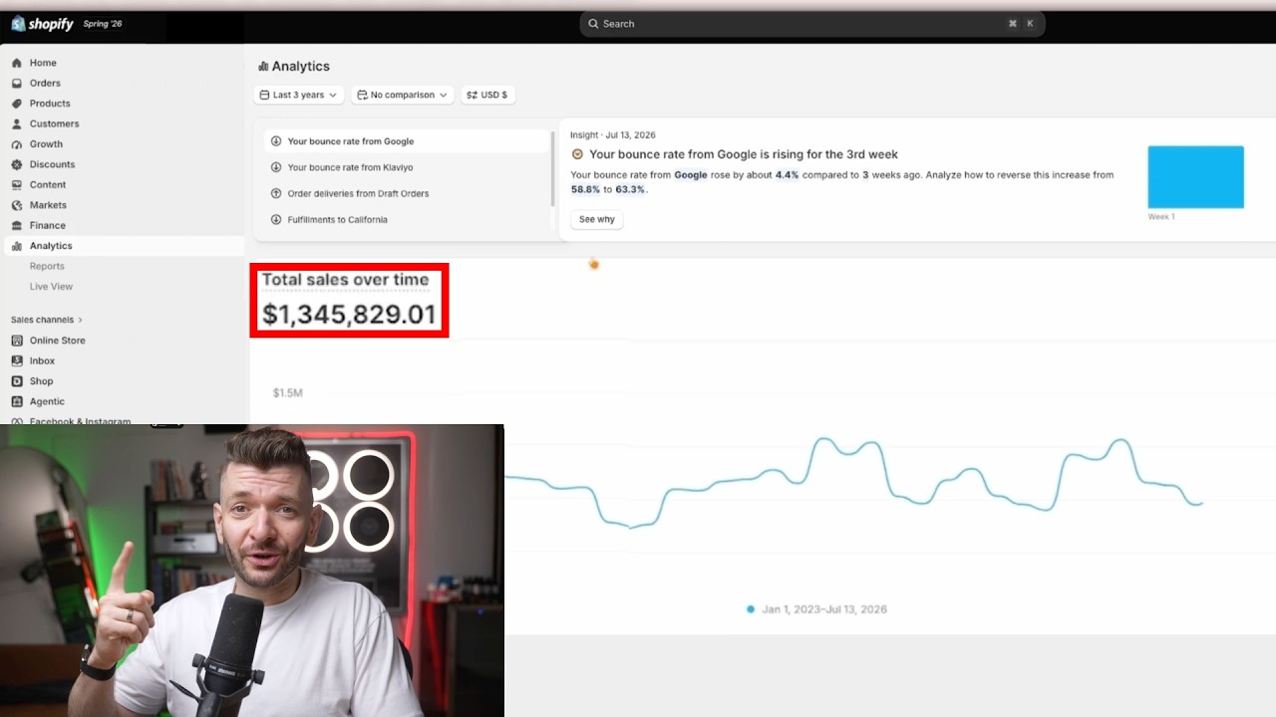The image size is (1276, 717).
Task: Select the bounce rate from Google insight
Action: [407, 141]
